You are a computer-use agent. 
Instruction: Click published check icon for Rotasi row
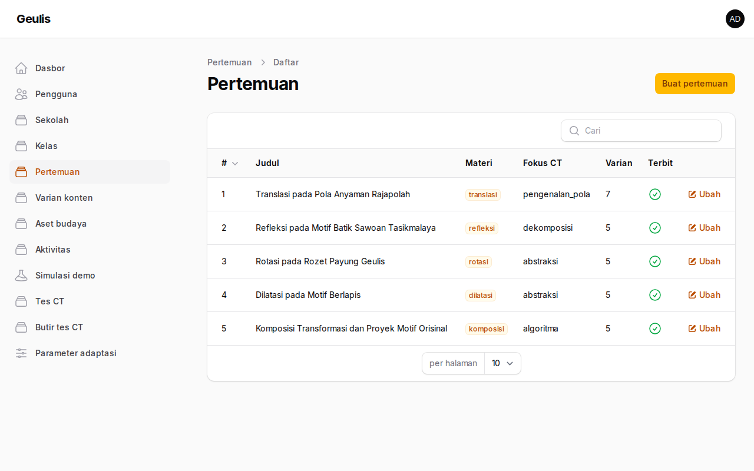coord(655,261)
